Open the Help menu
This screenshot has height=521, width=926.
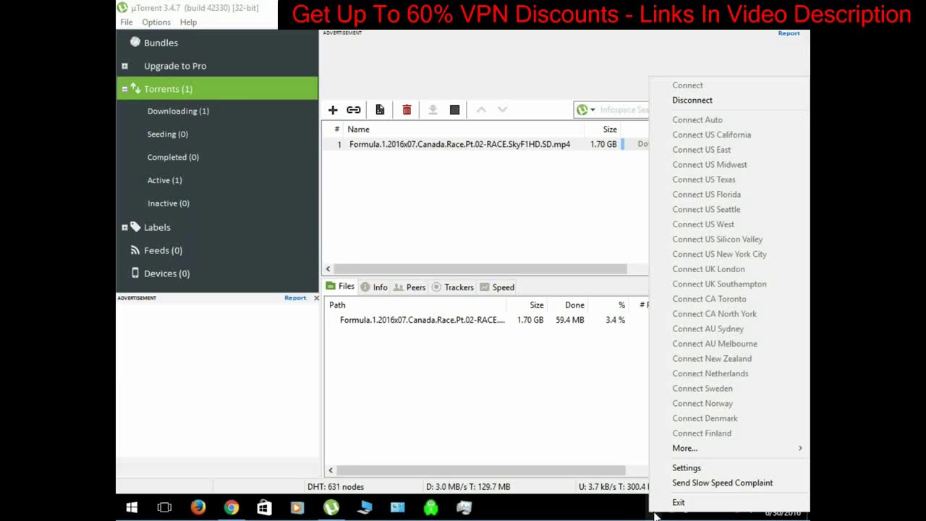(188, 22)
